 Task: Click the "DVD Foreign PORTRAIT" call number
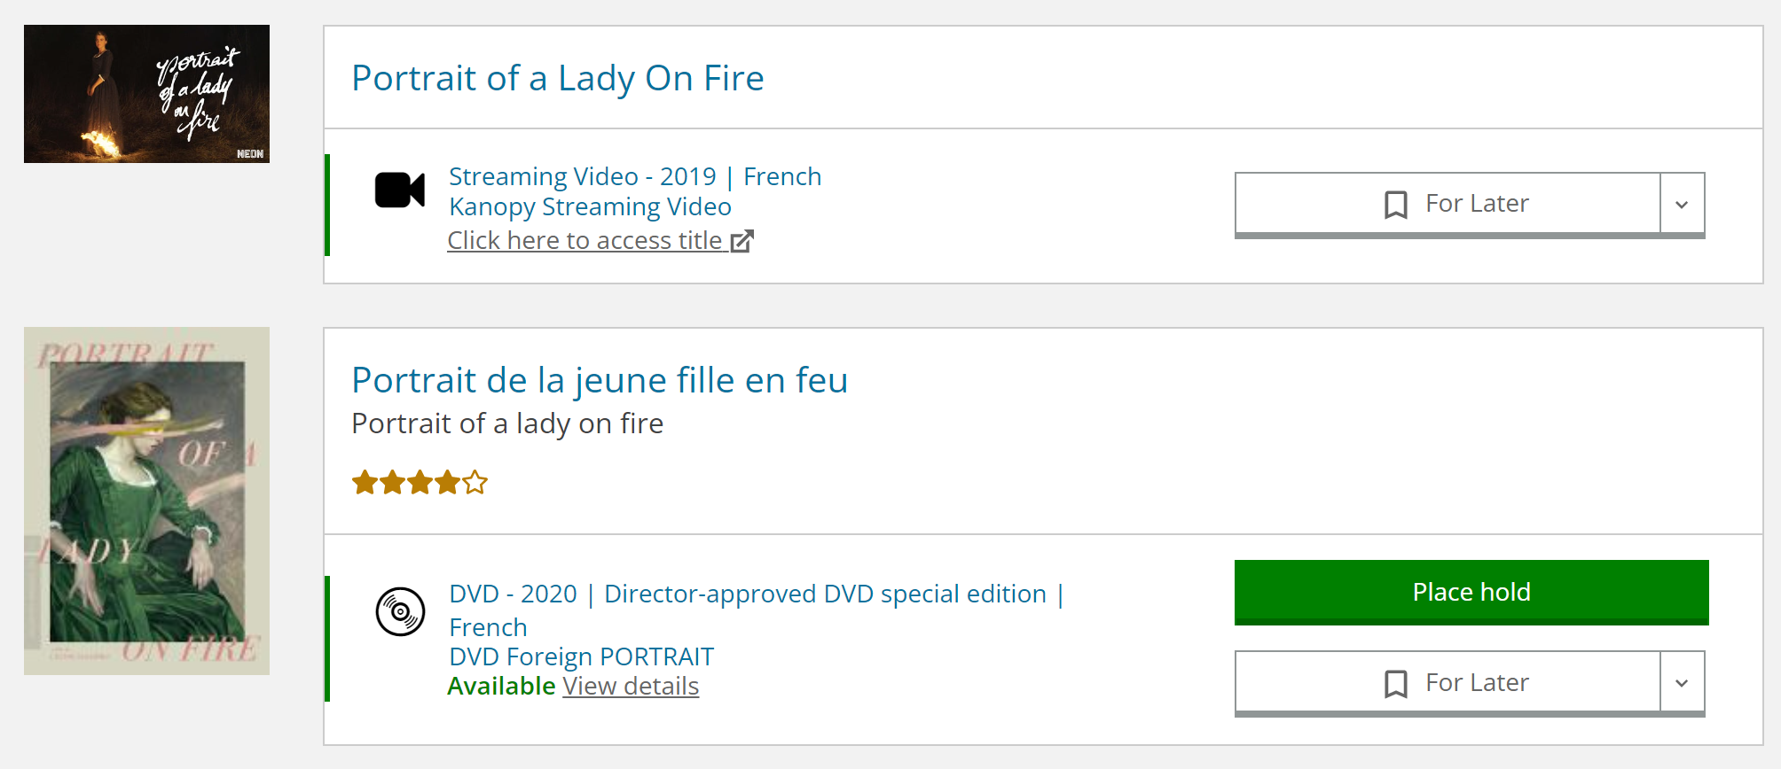[581, 656]
